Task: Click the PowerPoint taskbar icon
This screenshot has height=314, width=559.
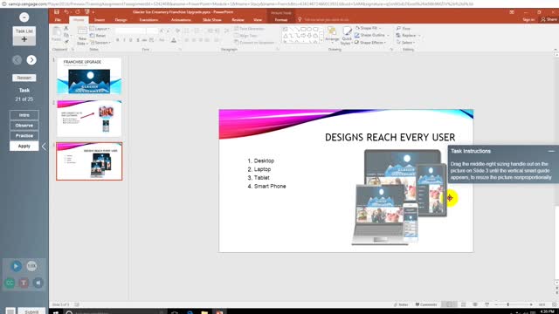Action: pos(219,312)
